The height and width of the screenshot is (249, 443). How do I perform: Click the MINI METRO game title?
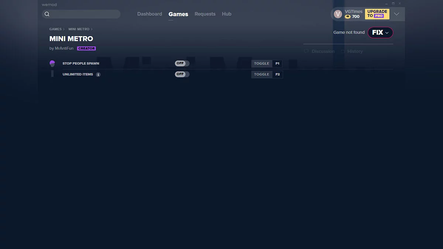(71, 39)
